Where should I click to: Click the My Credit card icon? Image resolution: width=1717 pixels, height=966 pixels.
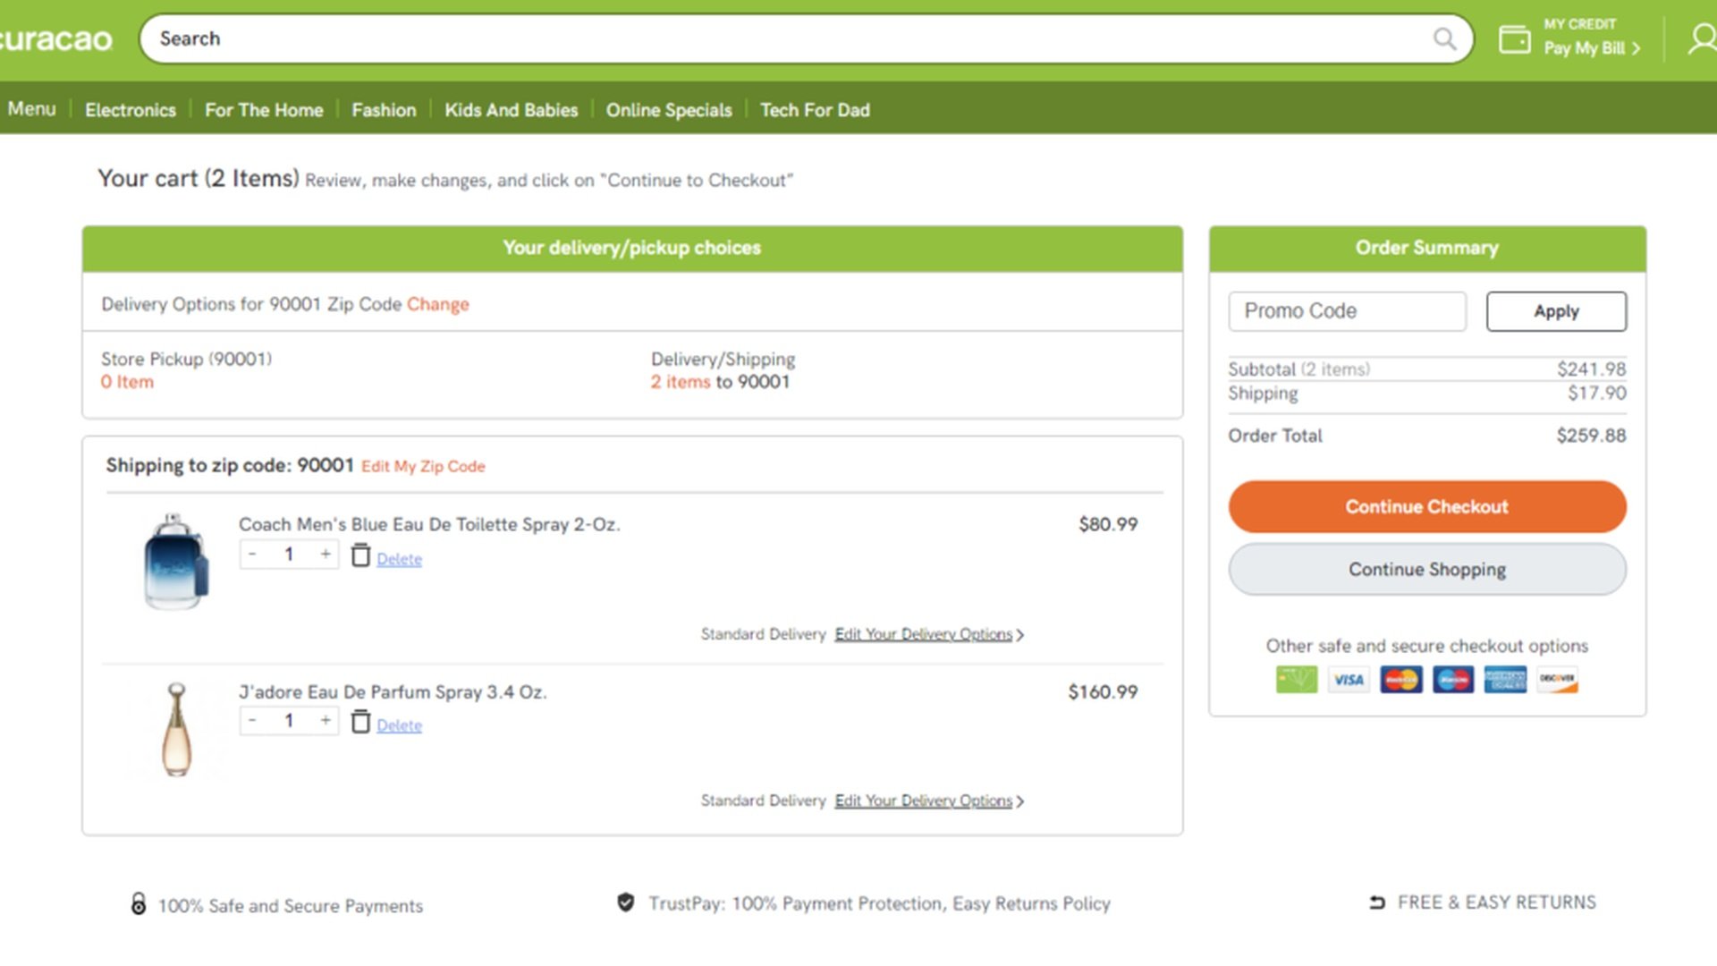point(1514,38)
